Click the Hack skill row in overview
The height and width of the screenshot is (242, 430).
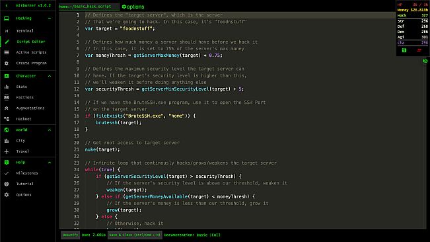pyautogui.click(x=413, y=16)
